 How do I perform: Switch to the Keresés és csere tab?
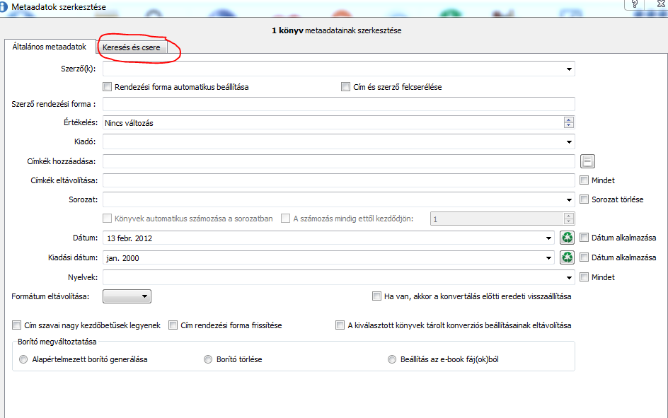pyautogui.click(x=131, y=47)
